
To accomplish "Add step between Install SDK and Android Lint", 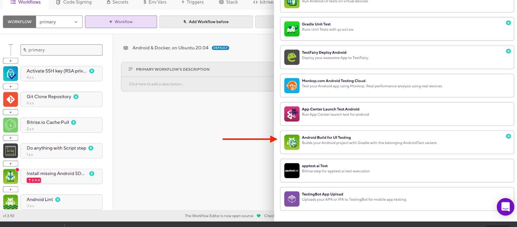I will (x=11, y=189).
